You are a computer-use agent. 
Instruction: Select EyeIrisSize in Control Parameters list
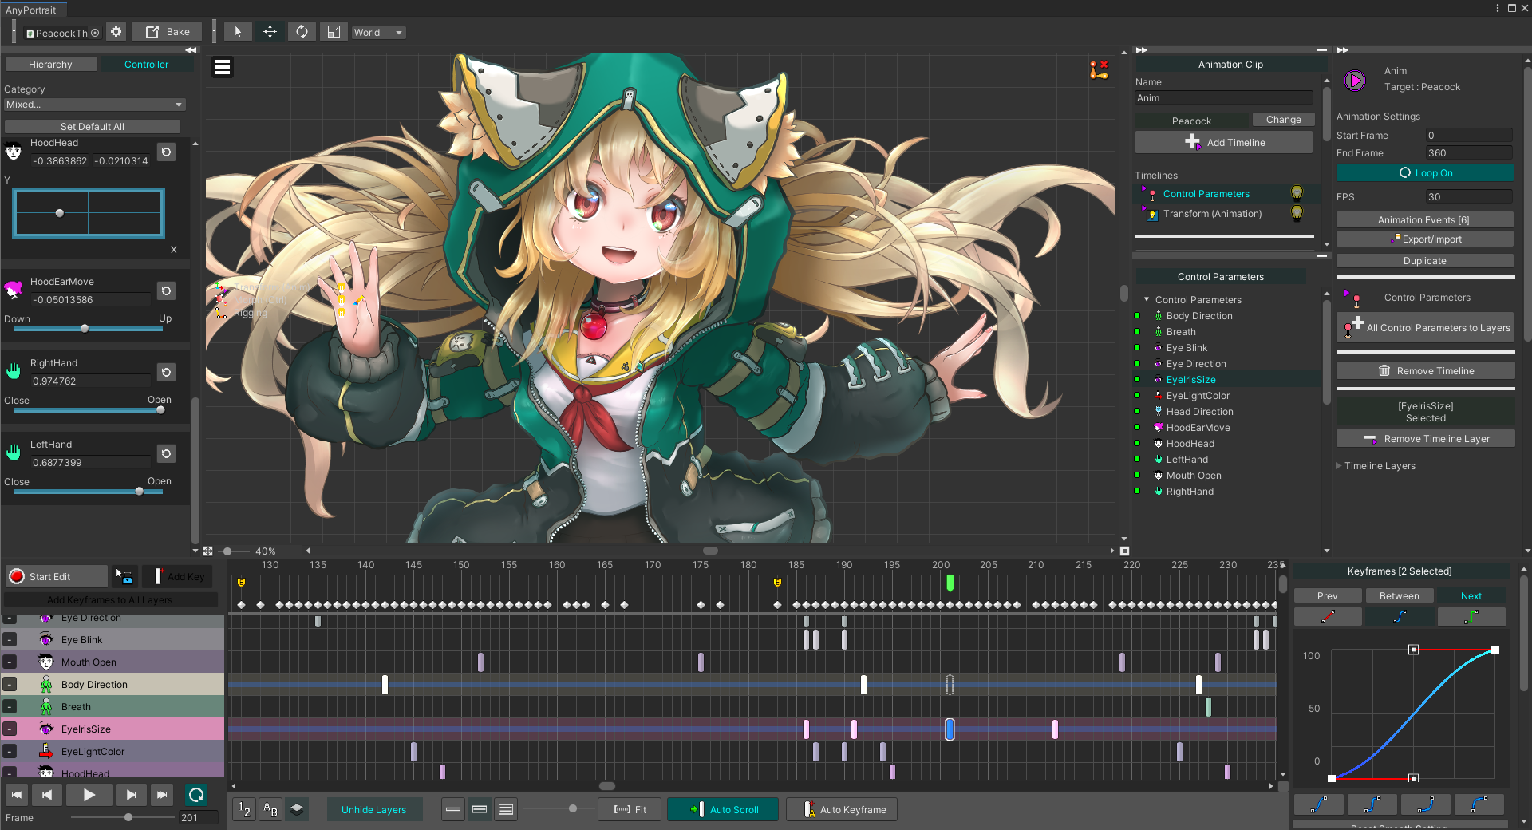pos(1190,380)
